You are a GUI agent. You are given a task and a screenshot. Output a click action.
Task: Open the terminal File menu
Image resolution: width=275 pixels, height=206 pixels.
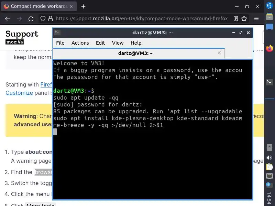click(60, 43)
